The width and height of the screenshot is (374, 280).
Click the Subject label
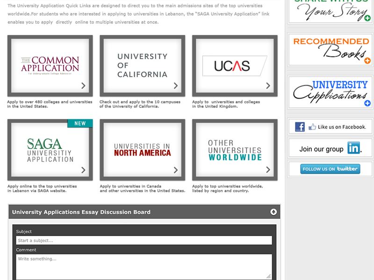tap(24, 231)
